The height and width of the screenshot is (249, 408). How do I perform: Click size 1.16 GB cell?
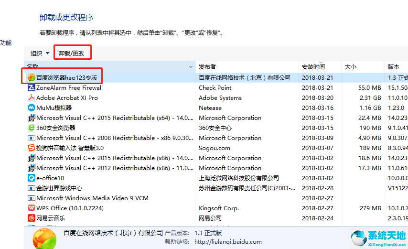tap(370, 108)
